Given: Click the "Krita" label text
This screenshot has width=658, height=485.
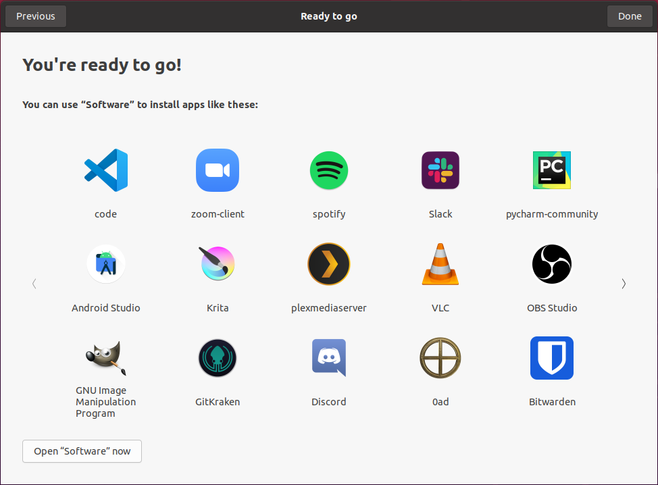Looking at the screenshot, I should point(218,308).
